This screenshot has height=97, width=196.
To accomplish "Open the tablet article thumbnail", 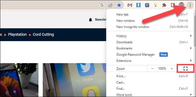I will [19, 80].
